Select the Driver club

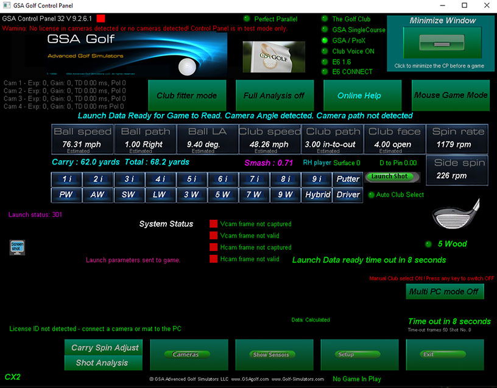tap(348, 195)
